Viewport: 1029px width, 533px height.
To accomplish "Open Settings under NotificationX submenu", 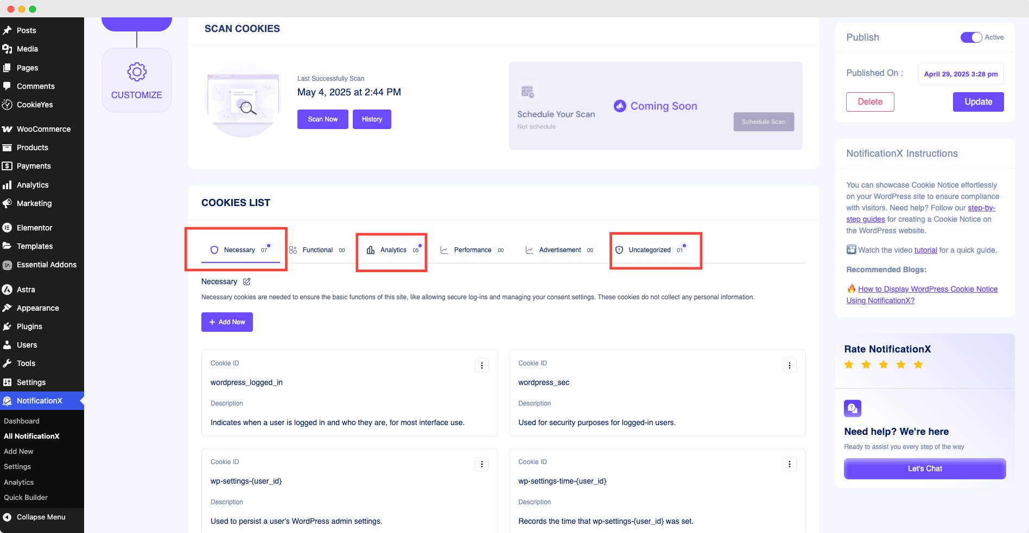I will point(17,466).
